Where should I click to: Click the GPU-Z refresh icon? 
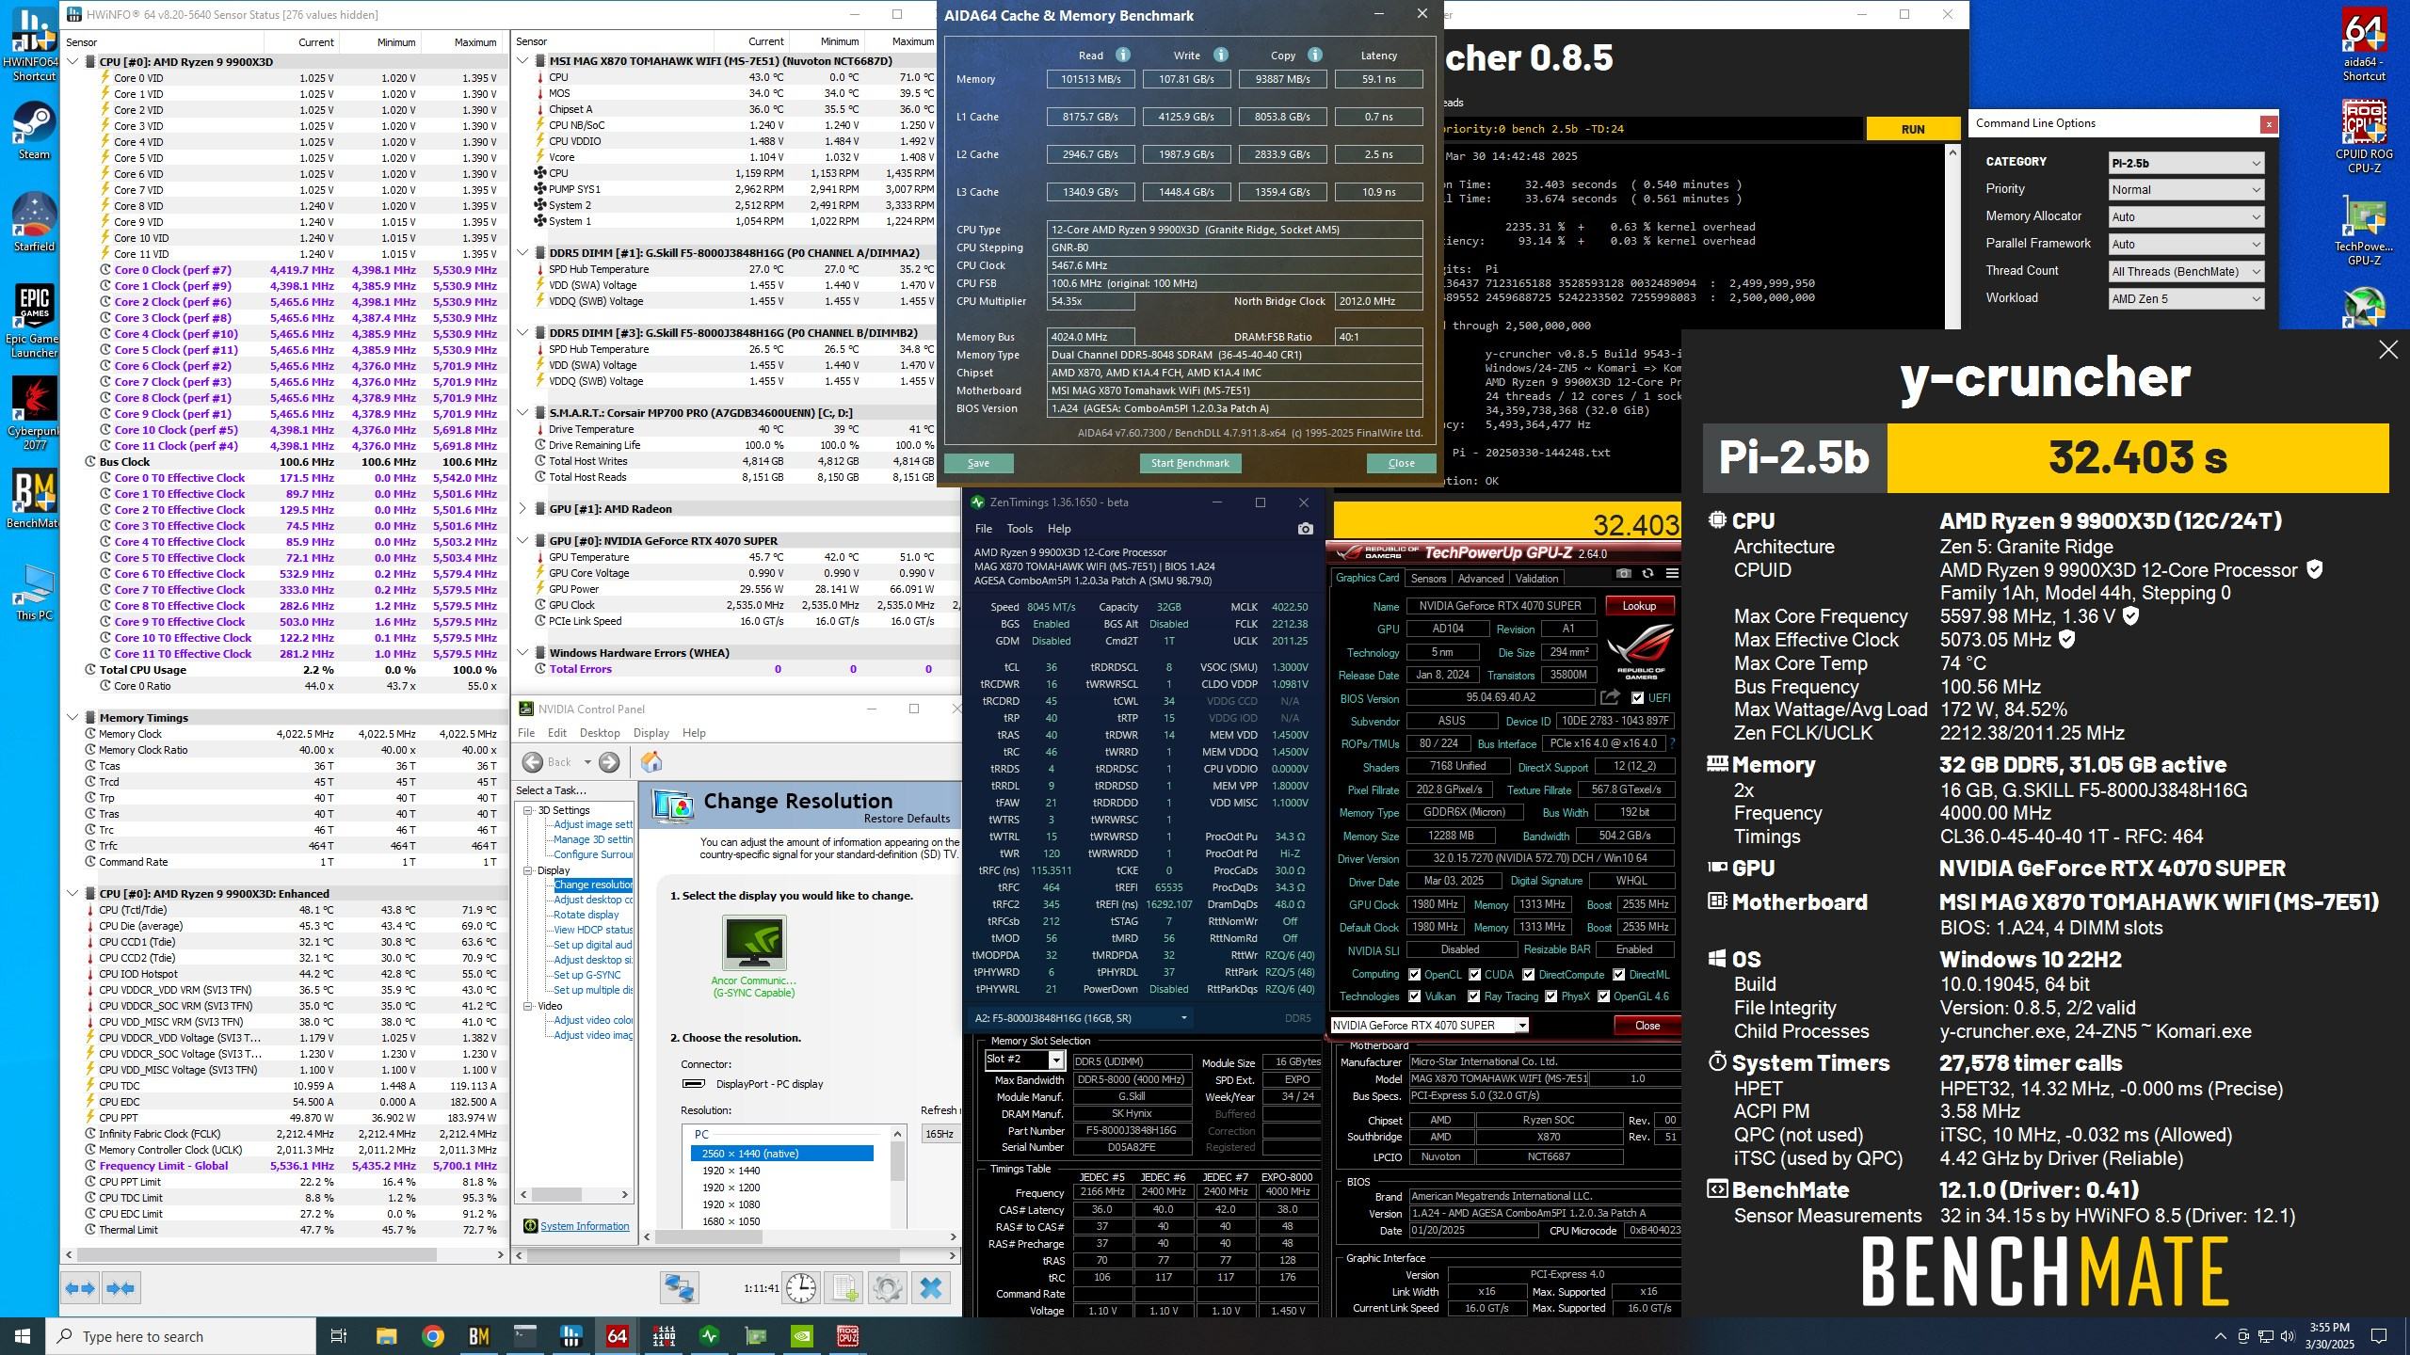click(1647, 573)
